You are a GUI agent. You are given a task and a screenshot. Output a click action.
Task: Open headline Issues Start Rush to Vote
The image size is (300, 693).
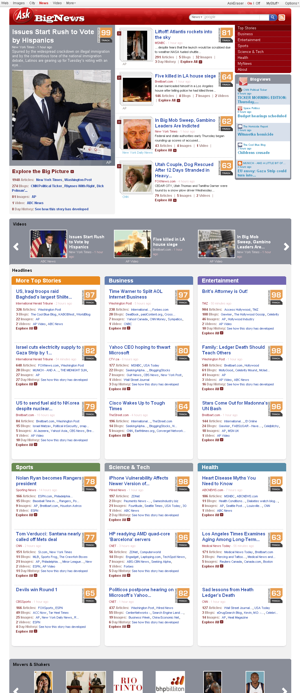tap(53, 36)
